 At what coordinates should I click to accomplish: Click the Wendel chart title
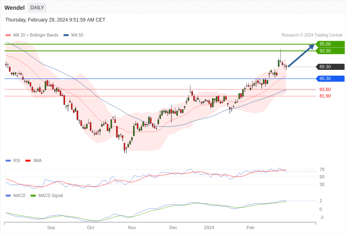(x=15, y=8)
